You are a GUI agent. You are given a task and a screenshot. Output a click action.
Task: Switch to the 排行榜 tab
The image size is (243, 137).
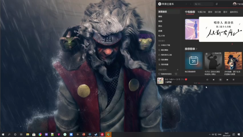(218, 12)
